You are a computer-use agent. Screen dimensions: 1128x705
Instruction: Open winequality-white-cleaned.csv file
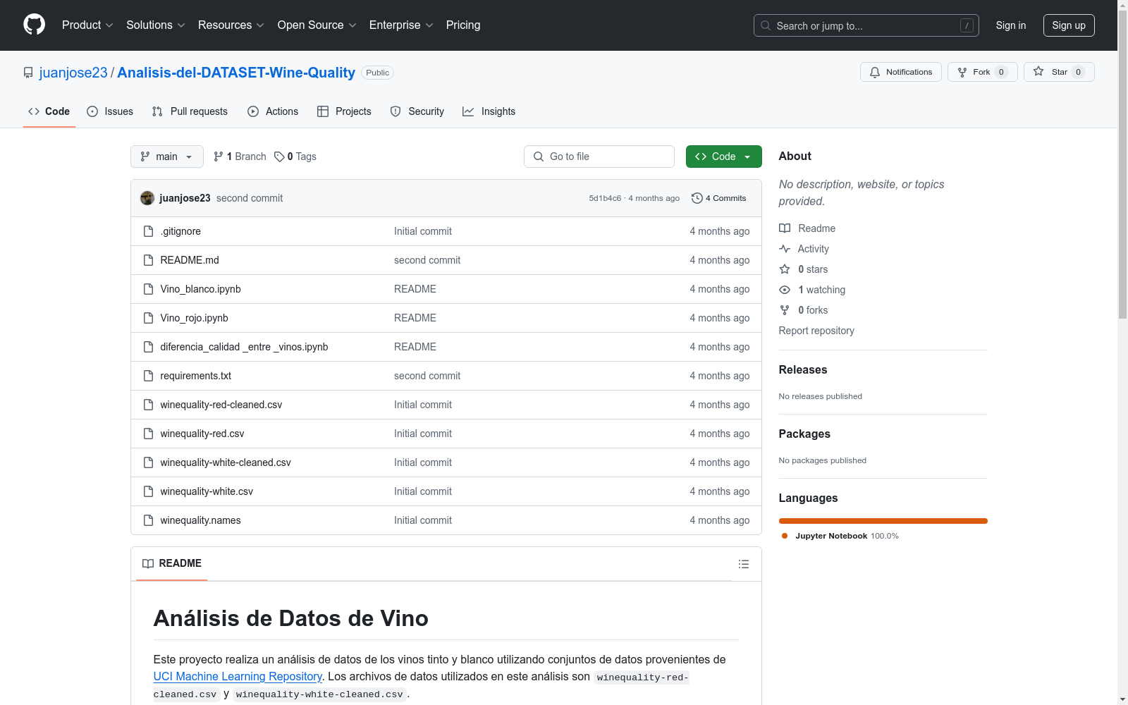click(226, 462)
